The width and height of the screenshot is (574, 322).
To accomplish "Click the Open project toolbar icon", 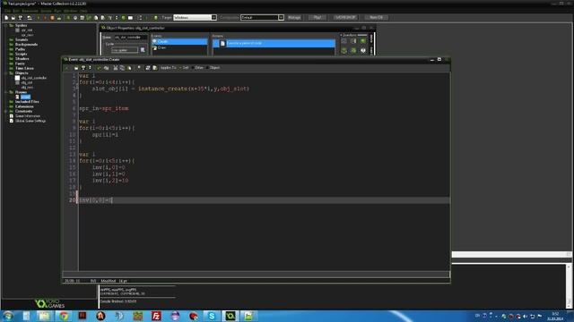I will (13, 18).
